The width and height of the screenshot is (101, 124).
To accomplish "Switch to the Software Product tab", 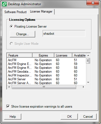I will 16,12.
